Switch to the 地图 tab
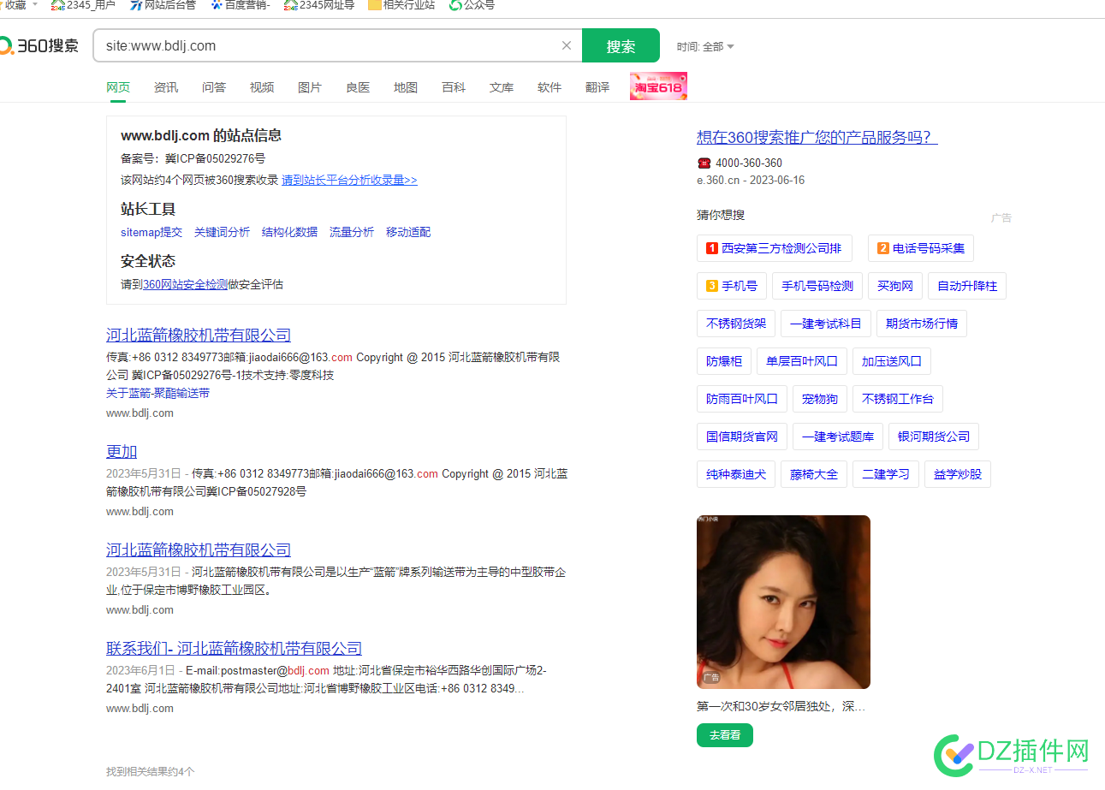 point(406,87)
